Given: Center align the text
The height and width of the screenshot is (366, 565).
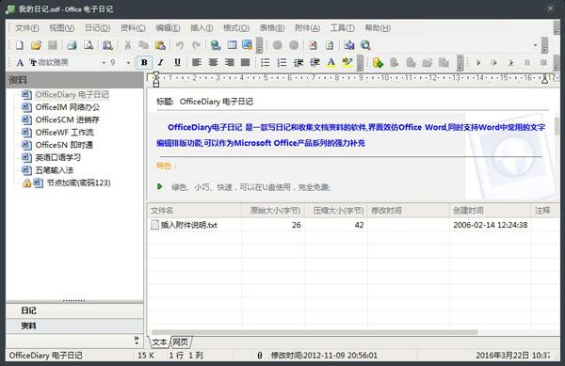Looking at the screenshot, I should (213, 63).
